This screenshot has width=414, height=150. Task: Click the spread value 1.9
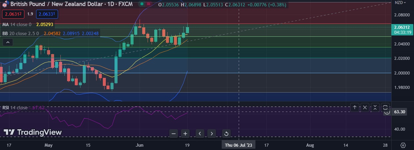coord(30,14)
